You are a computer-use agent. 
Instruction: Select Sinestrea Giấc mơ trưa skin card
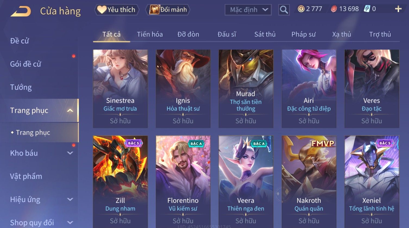(x=120, y=89)
